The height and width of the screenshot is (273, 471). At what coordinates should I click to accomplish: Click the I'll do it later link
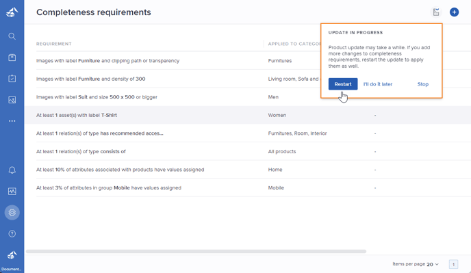pyautogui.click(x=378, y=84)
